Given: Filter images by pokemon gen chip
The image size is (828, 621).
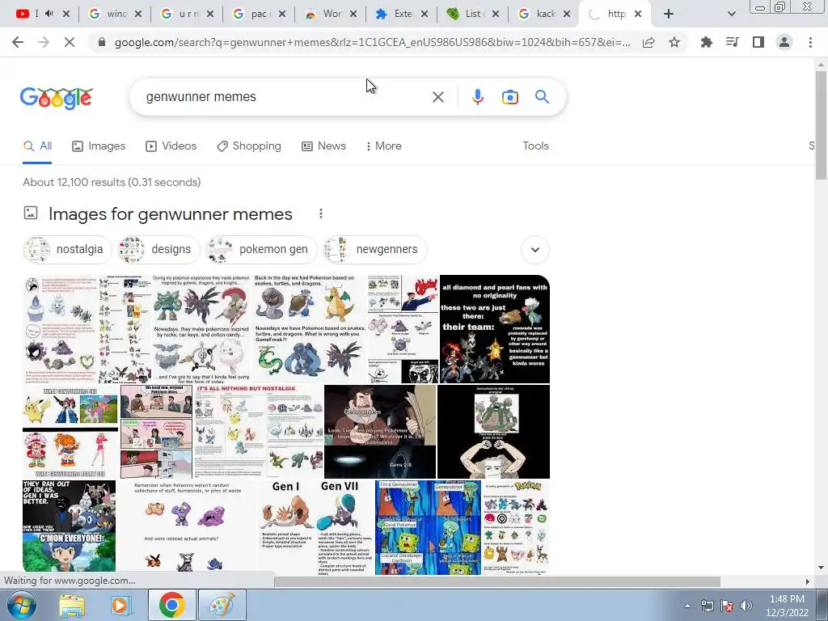Looking at the screenshot, I should (261, 249).
